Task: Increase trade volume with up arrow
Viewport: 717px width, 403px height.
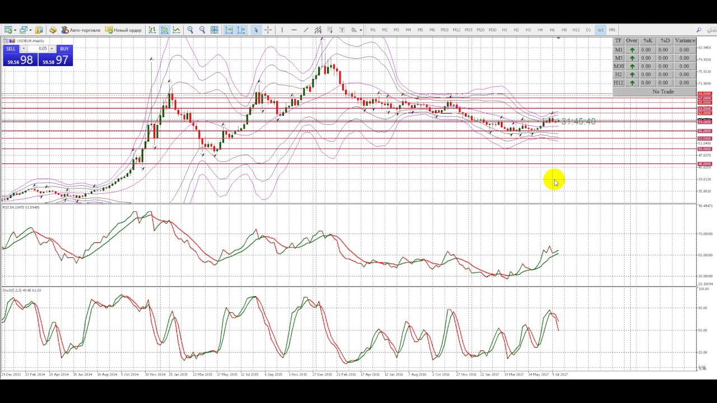Action: (52, 49)
